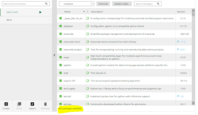Click the package list scrollbar up arrow

pyautogui.click(x=193, y=10)
